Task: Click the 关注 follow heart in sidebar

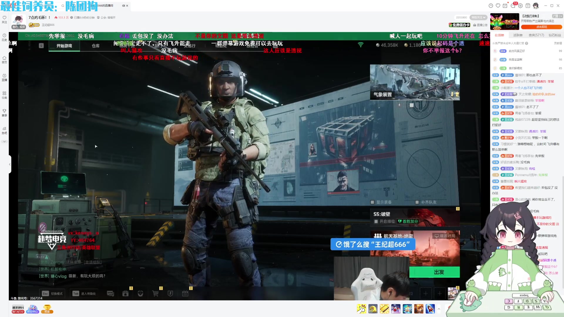Action: (x=4, y=19)
